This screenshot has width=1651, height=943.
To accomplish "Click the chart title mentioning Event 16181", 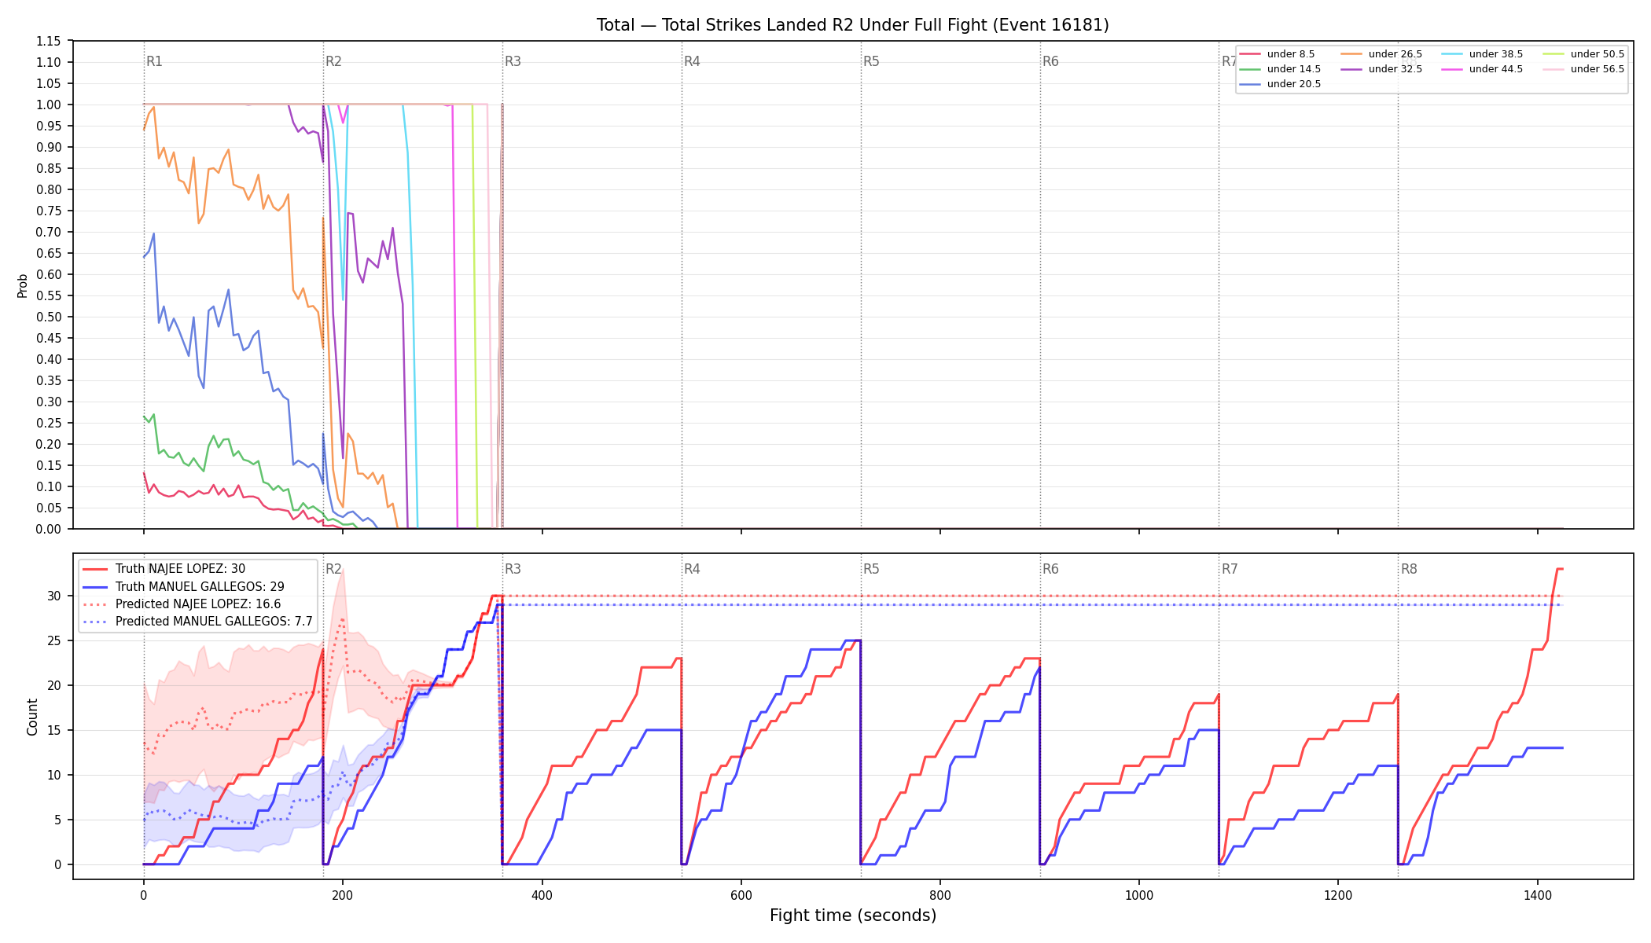I will (x=852, y=25).
